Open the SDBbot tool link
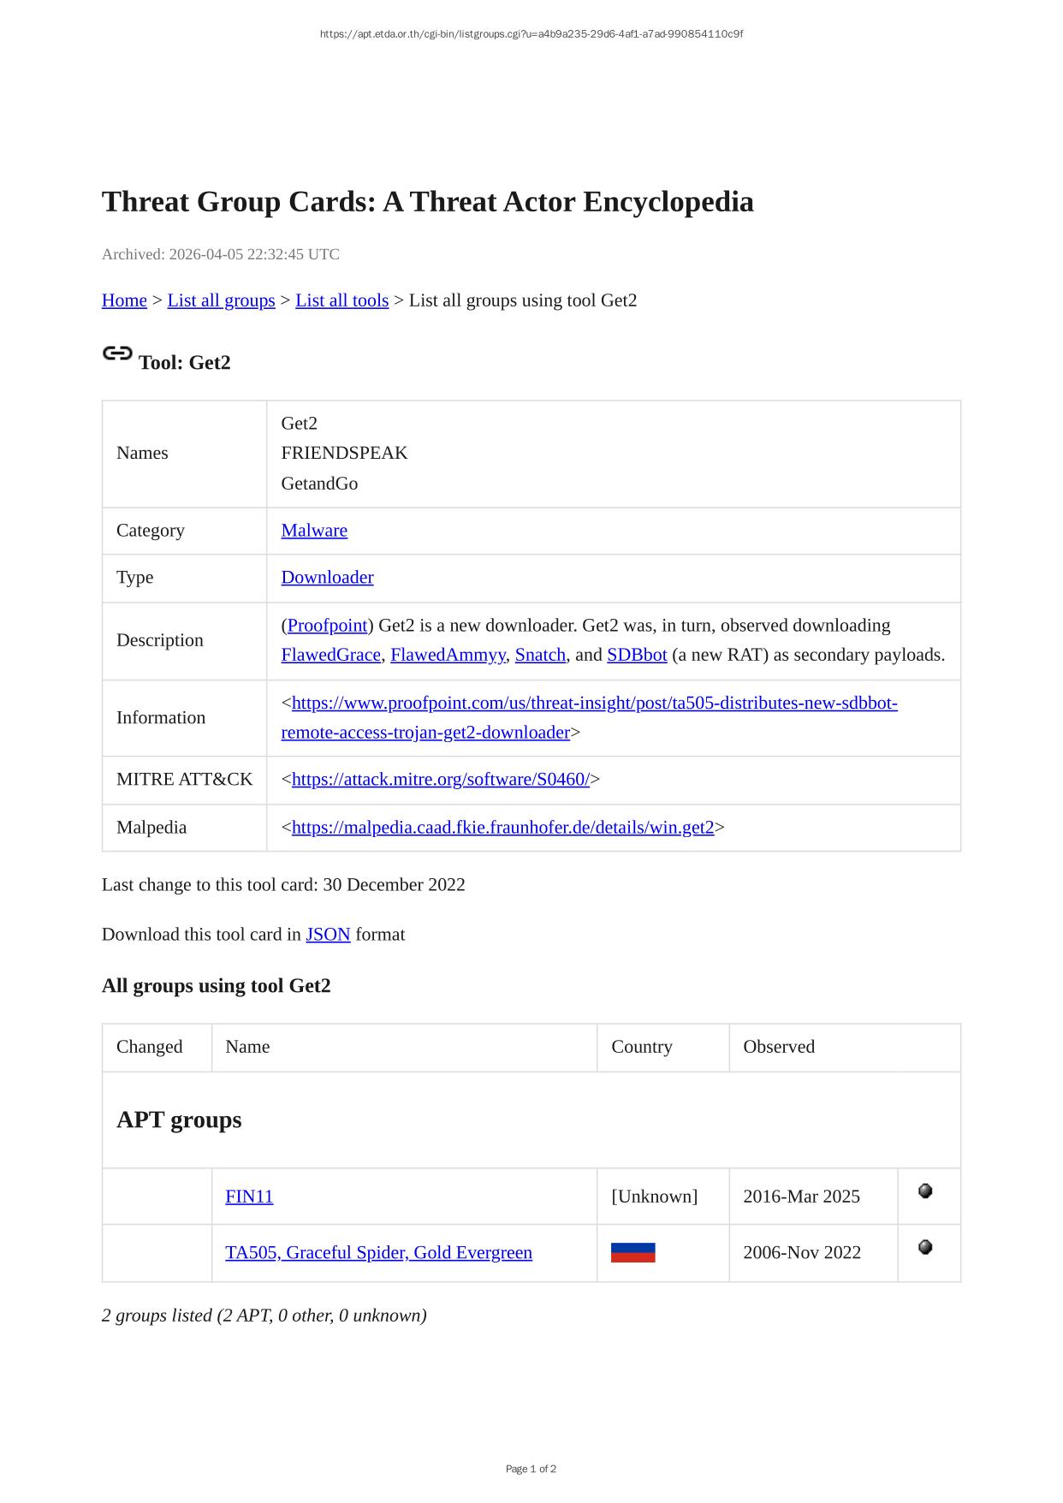 [637, 655]
